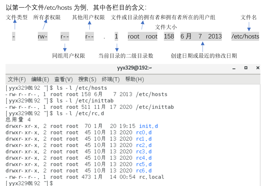Click the 同组用户权限 label
This screenshot has width=262, height=186.
click(69, 56)
